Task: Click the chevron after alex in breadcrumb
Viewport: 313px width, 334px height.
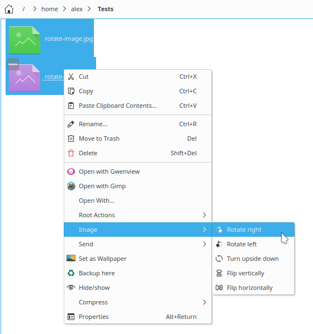Action: click(89, 9)
